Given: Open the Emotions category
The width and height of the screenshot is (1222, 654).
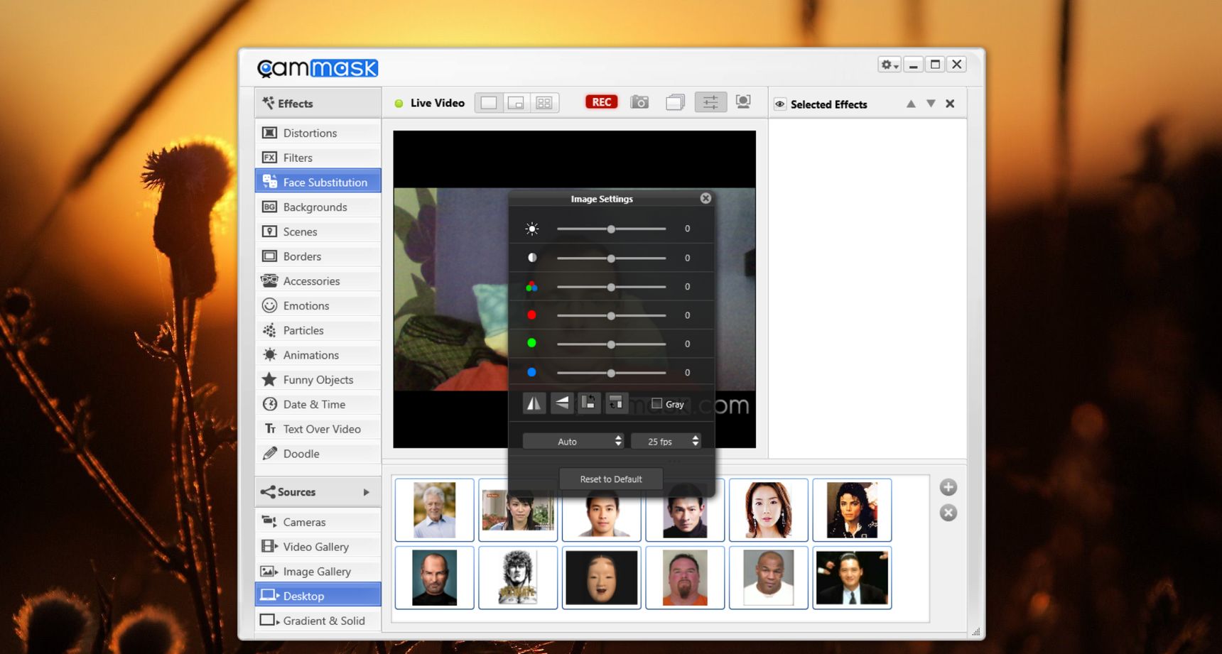Looking at the screenshot, I should point(318,305).
